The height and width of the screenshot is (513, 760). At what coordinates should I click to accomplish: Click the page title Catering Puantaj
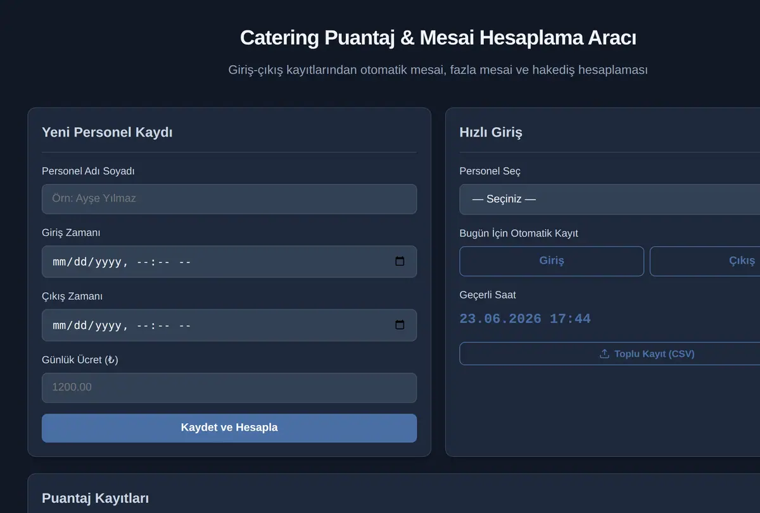[x=438, y=37]
